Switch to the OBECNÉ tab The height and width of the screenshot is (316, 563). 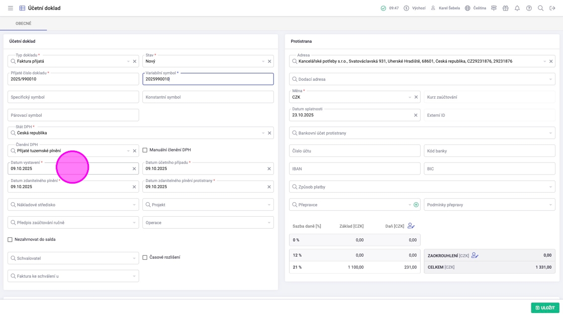(24, 24)
